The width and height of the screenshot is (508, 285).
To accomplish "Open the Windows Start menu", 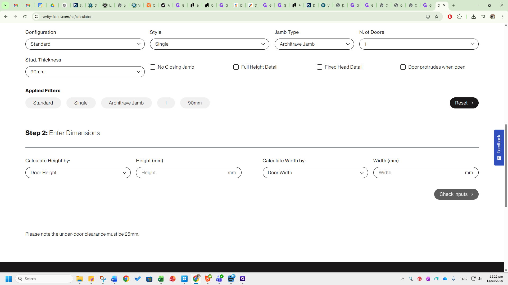I will point(8,279).
